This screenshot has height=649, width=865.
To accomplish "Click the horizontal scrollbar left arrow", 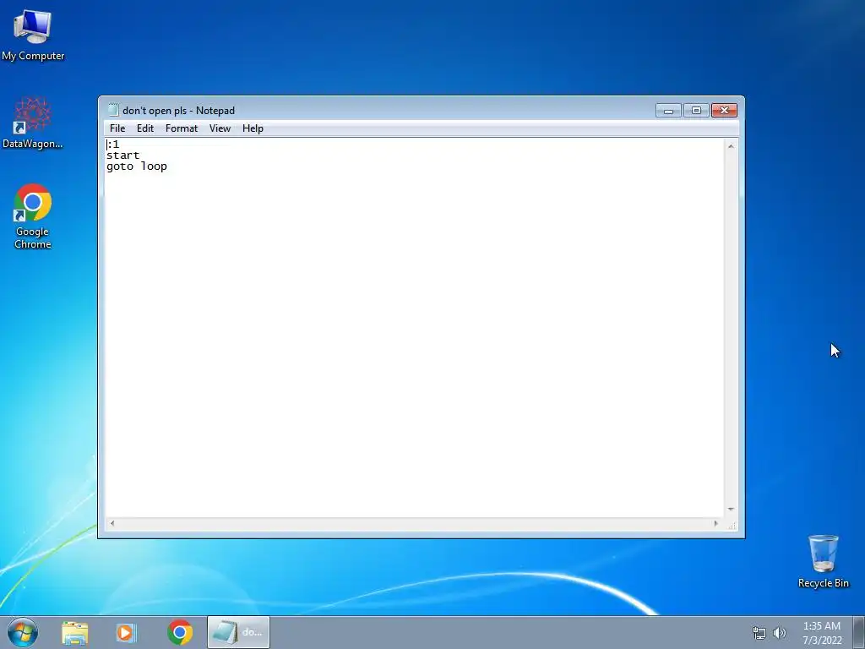I will pyautogui.click(x=112, y=523).
